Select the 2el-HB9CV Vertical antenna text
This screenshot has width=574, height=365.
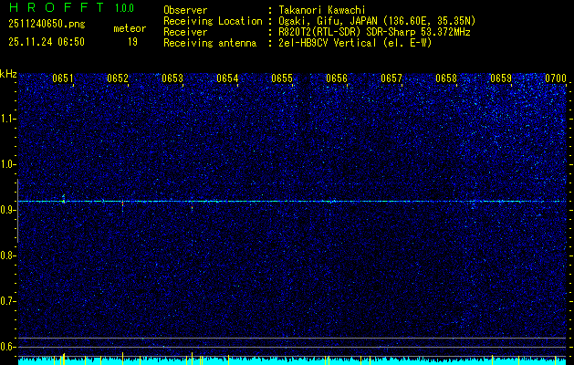pos(355,43)
